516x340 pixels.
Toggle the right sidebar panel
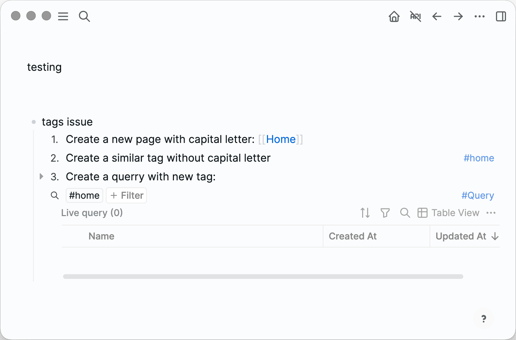pyautogui.click(x=501, y=16)
